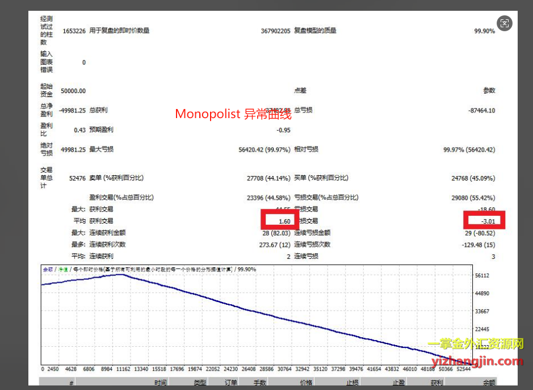Click the 连续亏损次数 label

pyautogui.click(x=312, y=245)
